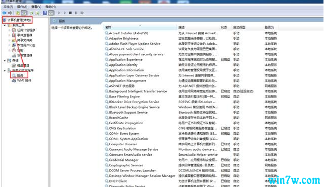Viewport: 324px width, 187px height.
Task: Collapse the 存储 tree node arrow
Action: point(5,60)
